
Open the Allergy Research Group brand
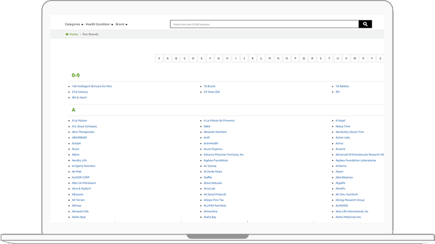[350, 200]
